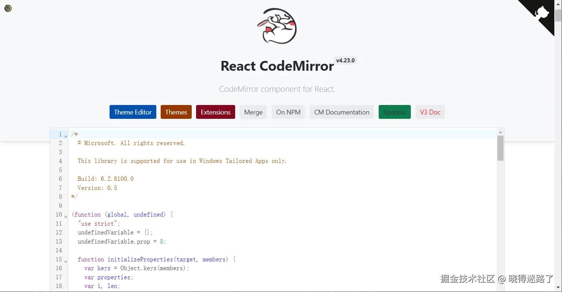Click "CodeMirror component for React." subtitle
The width and height of the screenshot is (562, 292).
pyautogui.click(x=277, y=89)
